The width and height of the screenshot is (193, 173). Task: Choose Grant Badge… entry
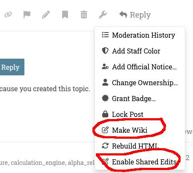click(140, 98)
